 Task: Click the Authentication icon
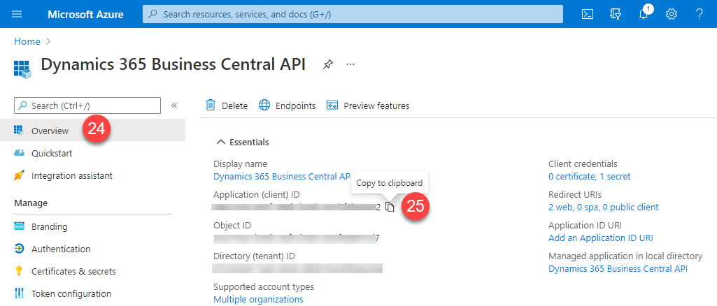19,249
